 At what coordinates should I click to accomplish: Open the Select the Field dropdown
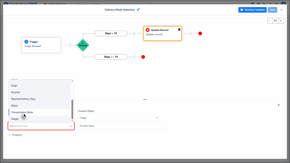click(x=41, y=126)
